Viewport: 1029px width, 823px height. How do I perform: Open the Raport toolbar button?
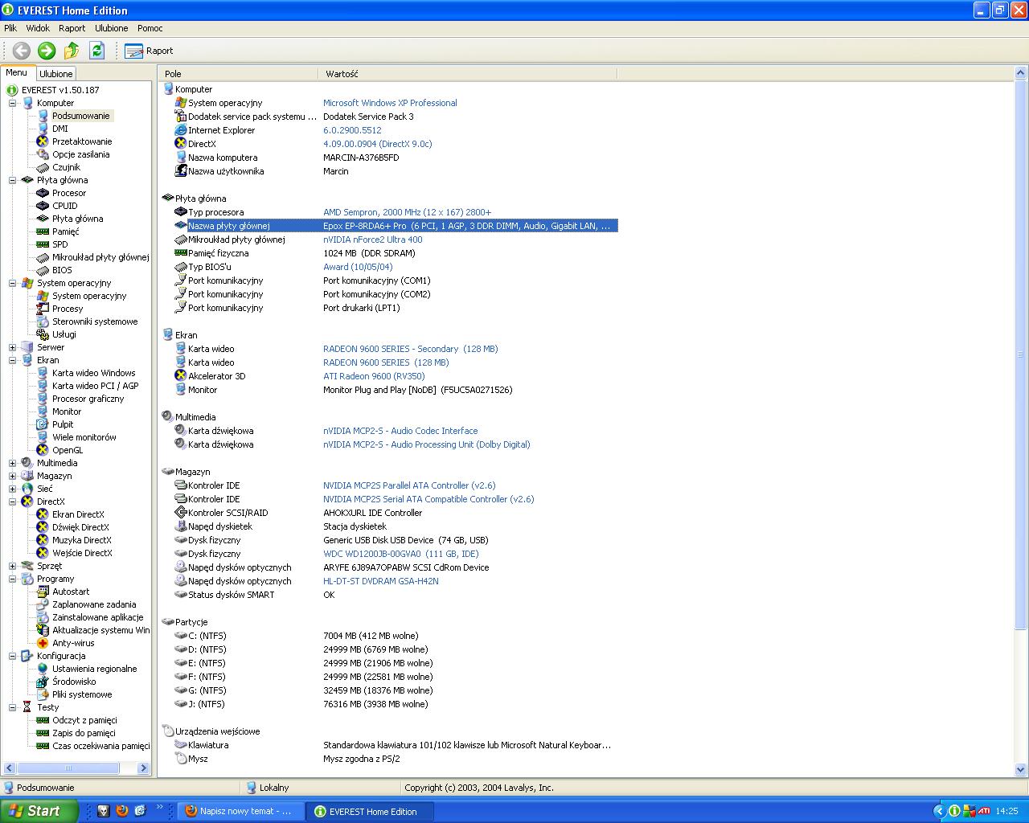149,51
